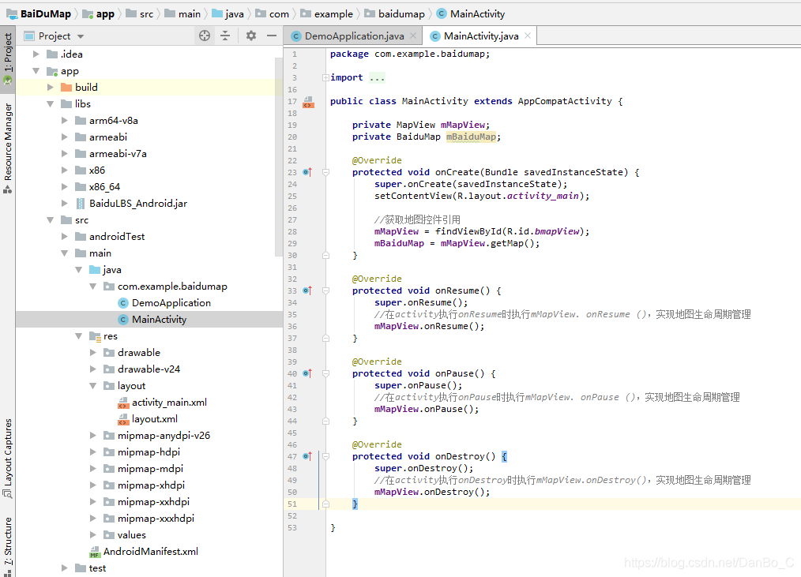Click override gutter icon at onCreate line 23

[307, 172]
